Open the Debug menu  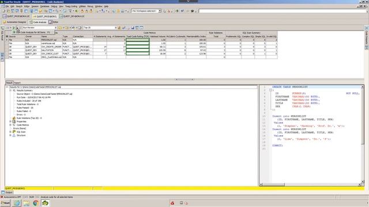(x=54, y=6)
